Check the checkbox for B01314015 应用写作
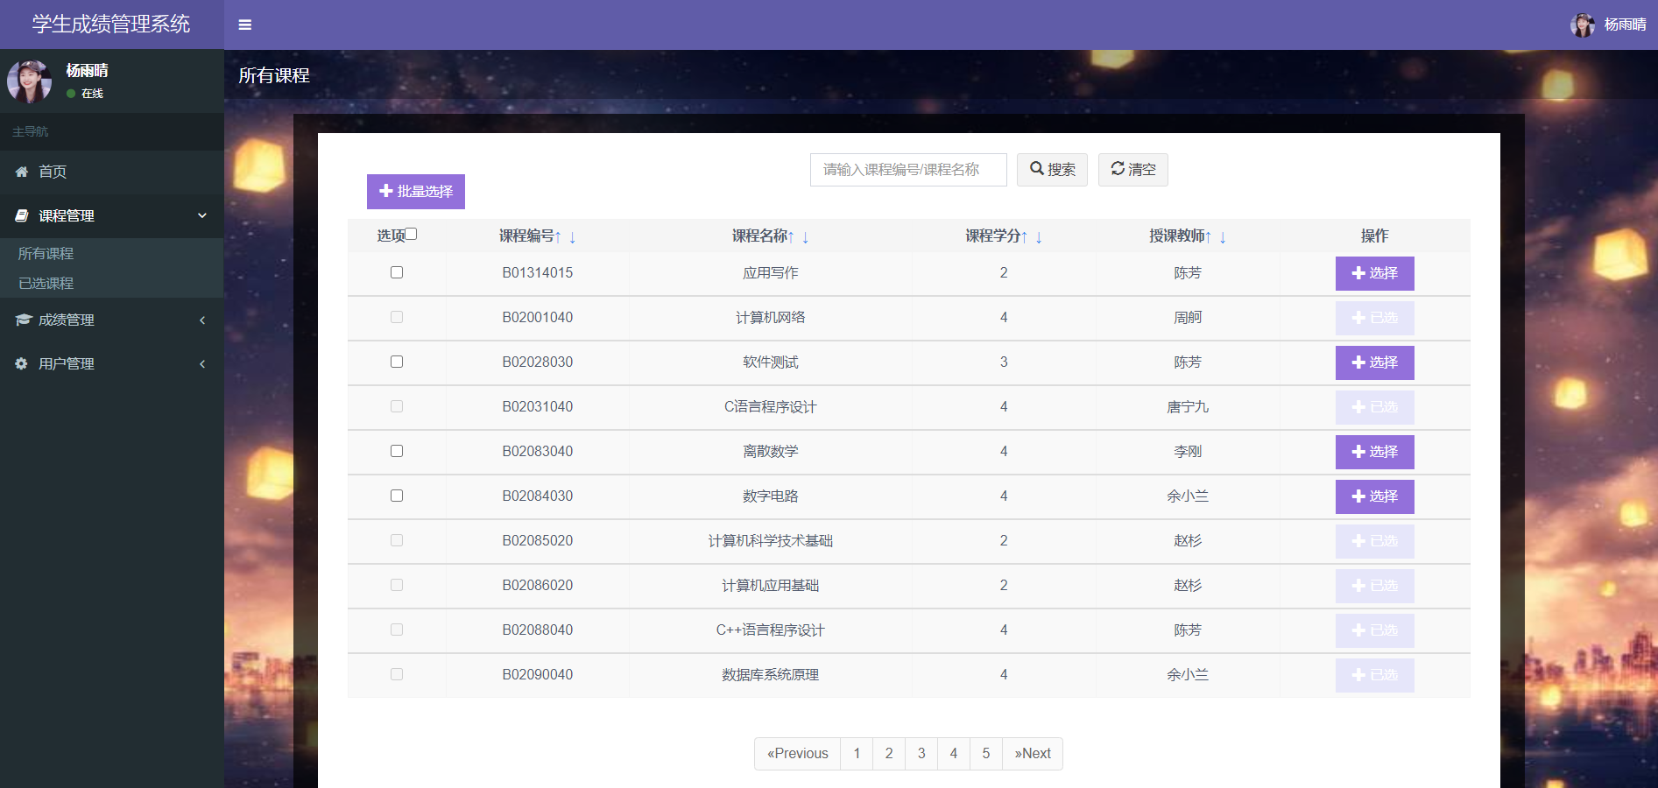The height and width of the screenshot is (788, 1658). coord(397,272)
